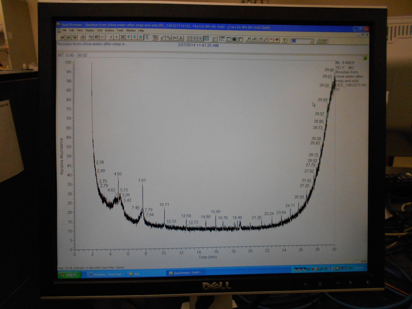Toggle the highlighted grid view button
The width and height of the screenshot is (412, 309).
coord(206,39)
